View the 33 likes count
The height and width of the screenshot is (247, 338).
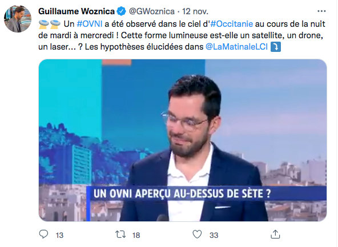click(x=214, y=235)
